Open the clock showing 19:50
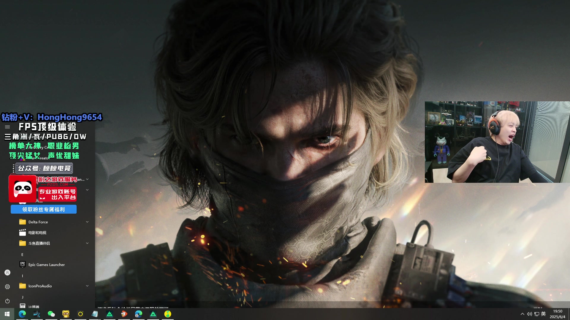 click(x=558, y=314)
